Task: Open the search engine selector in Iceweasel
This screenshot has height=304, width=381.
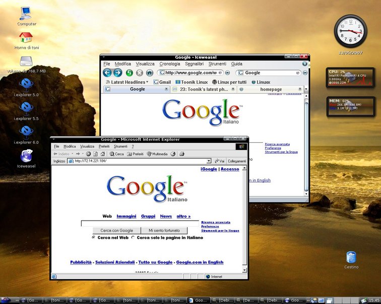Action: tap(240, 73)
